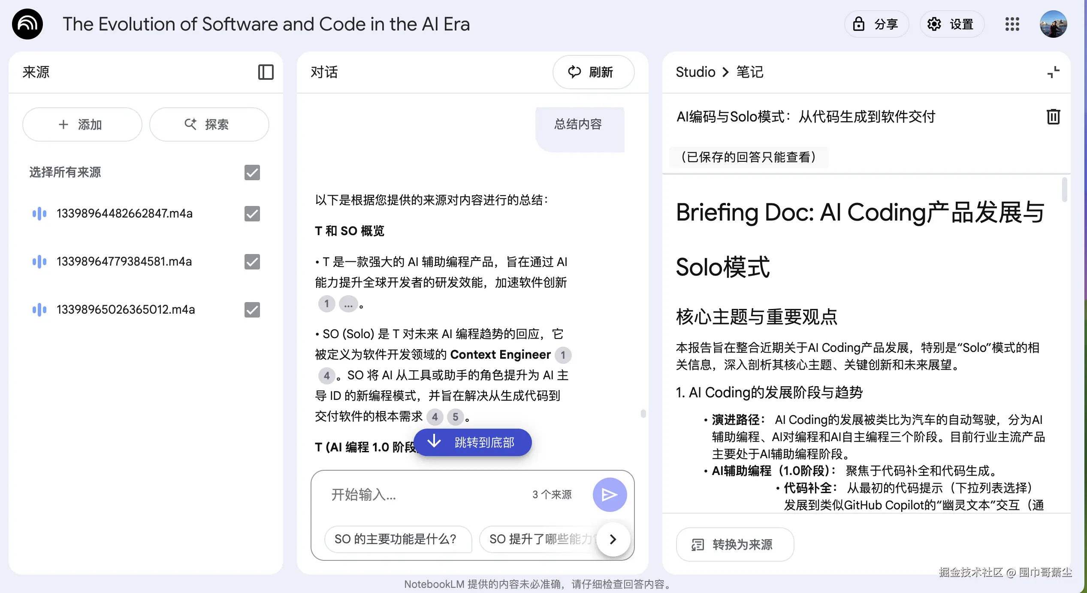Uncheck source 1339896477938451.m4a
Viewport: 1087px width, 593px height.
click(252, 262)
